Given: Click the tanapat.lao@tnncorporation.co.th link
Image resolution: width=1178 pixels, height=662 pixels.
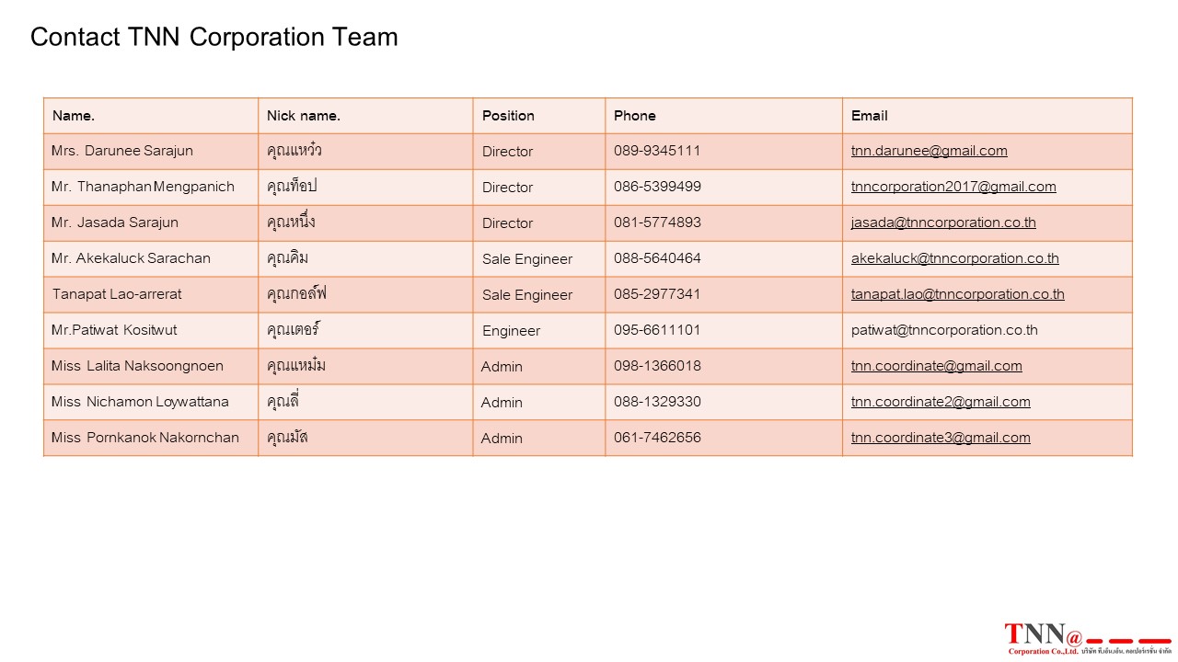Looking at the screenshot, I should [957, 294].
